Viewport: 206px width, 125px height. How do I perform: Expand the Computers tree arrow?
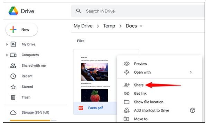point(7,55)
